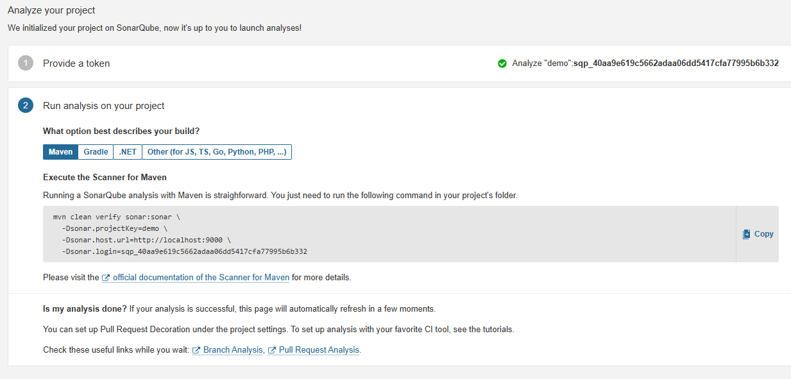The height and width of the screenshot is (379, 791).
Task: Click the -Dsonar.projectKey=demo line
Action: (115, 228)
